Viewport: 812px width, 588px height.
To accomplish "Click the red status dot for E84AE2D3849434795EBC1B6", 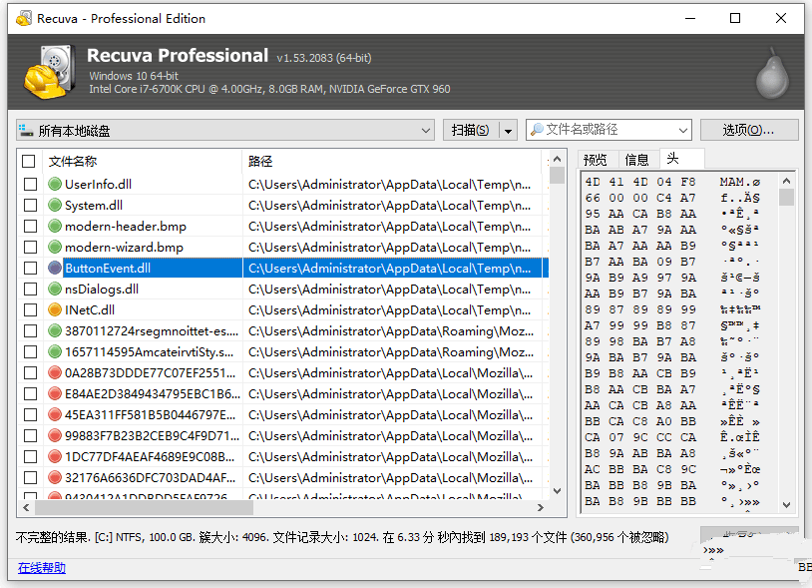I will click(55, 393).
